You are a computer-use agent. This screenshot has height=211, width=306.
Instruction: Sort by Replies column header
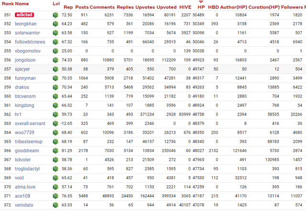tap(125, 7)
